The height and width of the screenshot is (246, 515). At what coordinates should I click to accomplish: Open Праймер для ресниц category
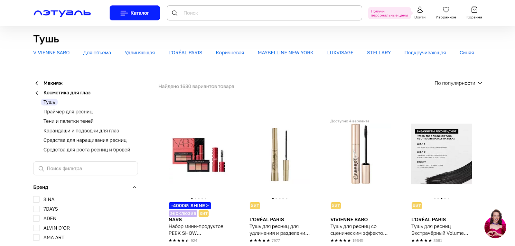[68, 112]
